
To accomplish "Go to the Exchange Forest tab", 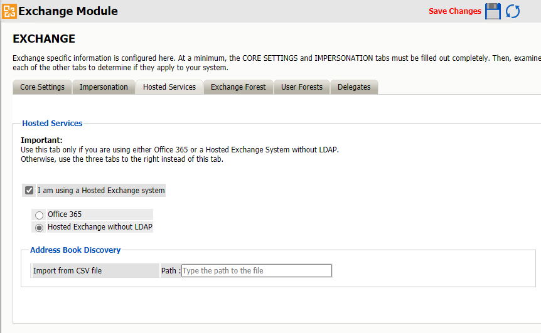I will 238,87.
